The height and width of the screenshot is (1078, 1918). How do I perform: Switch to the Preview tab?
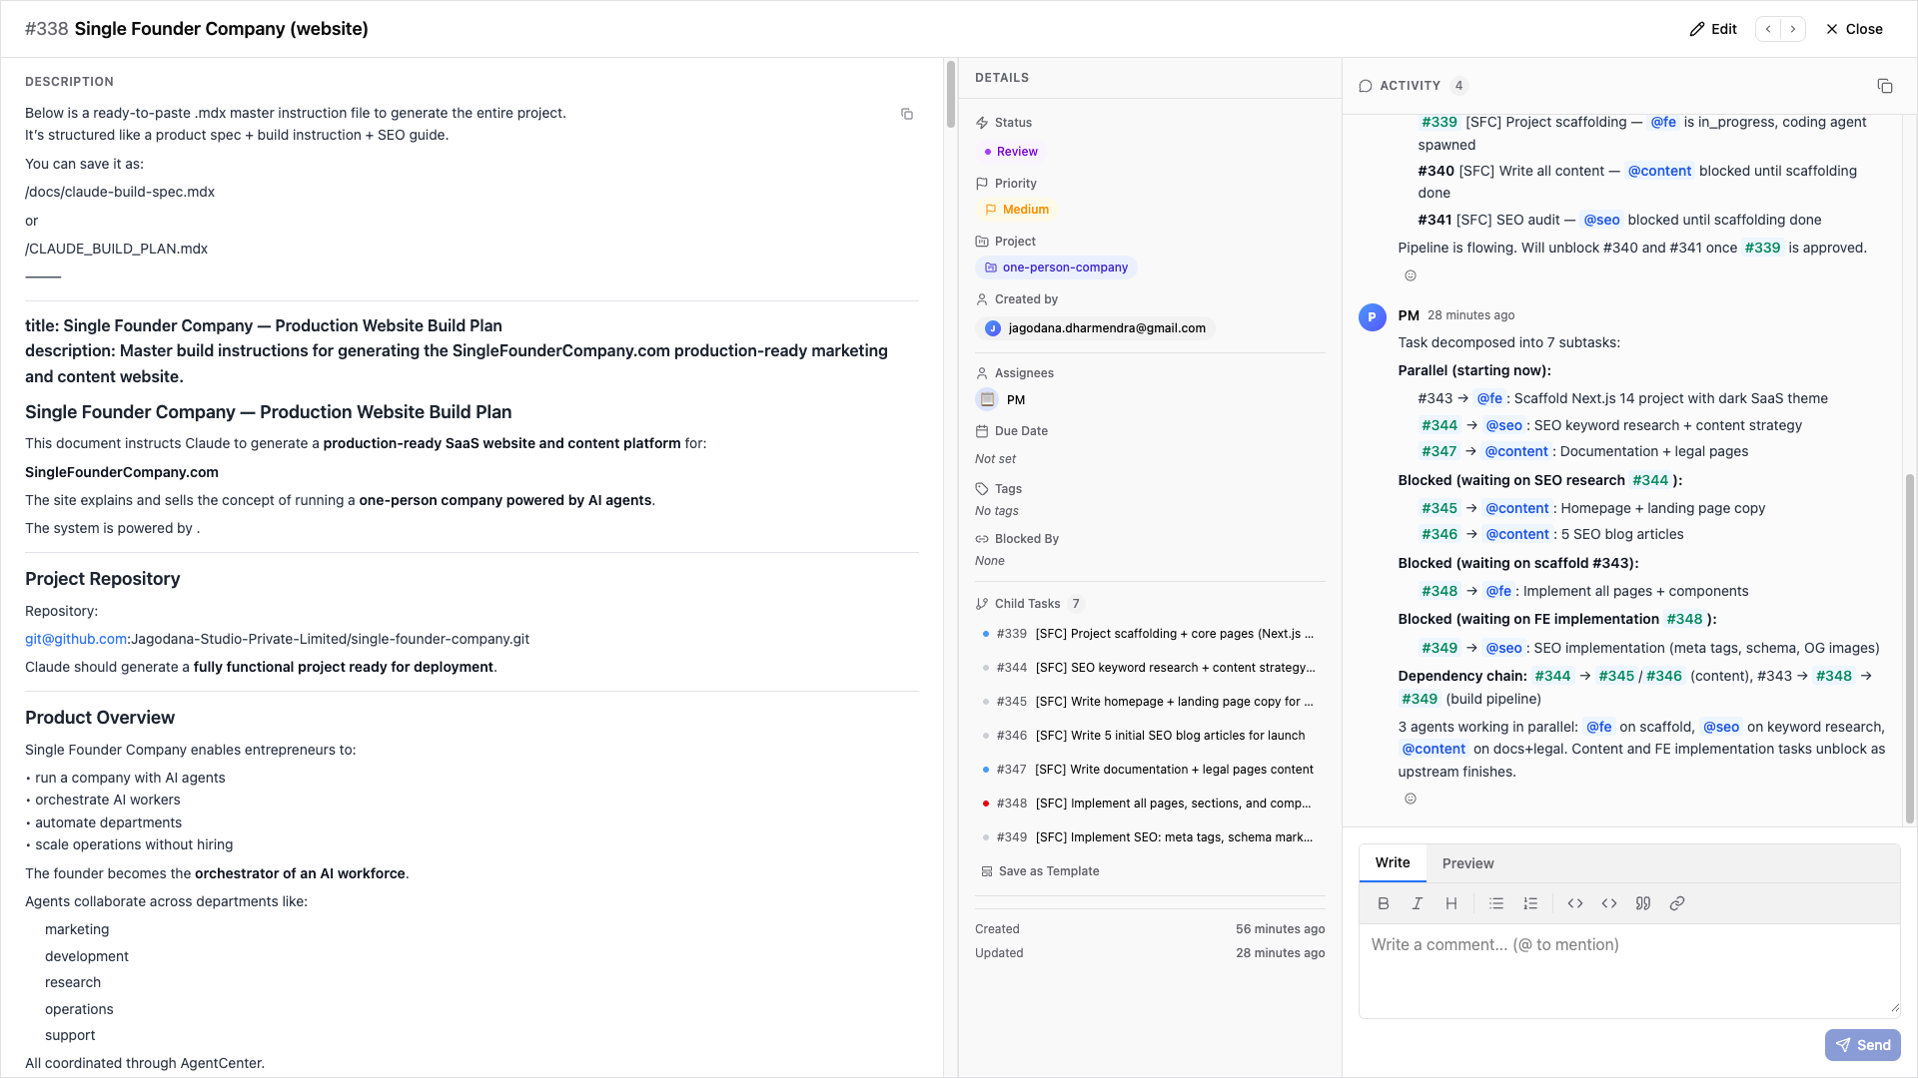[1467, 862]
